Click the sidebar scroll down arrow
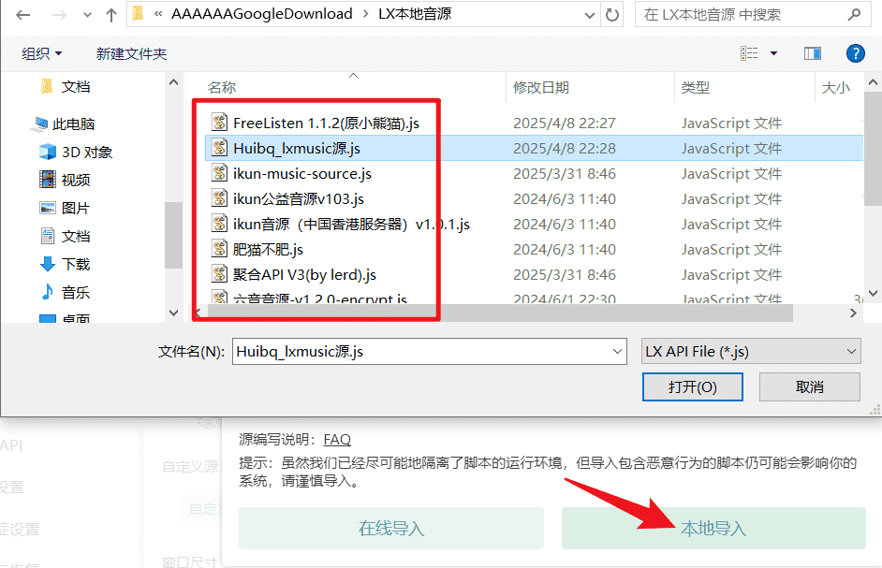Image resolution: width=882 pixels, height=568 pixels. click(174, 313)
